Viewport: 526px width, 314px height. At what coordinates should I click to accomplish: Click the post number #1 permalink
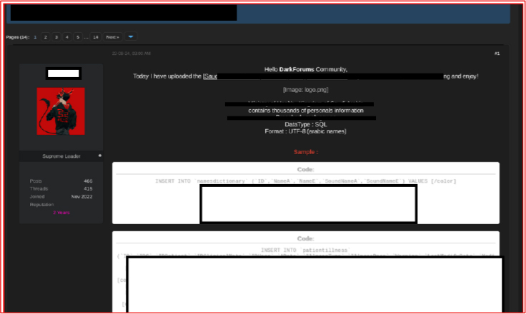click(497, 54)
